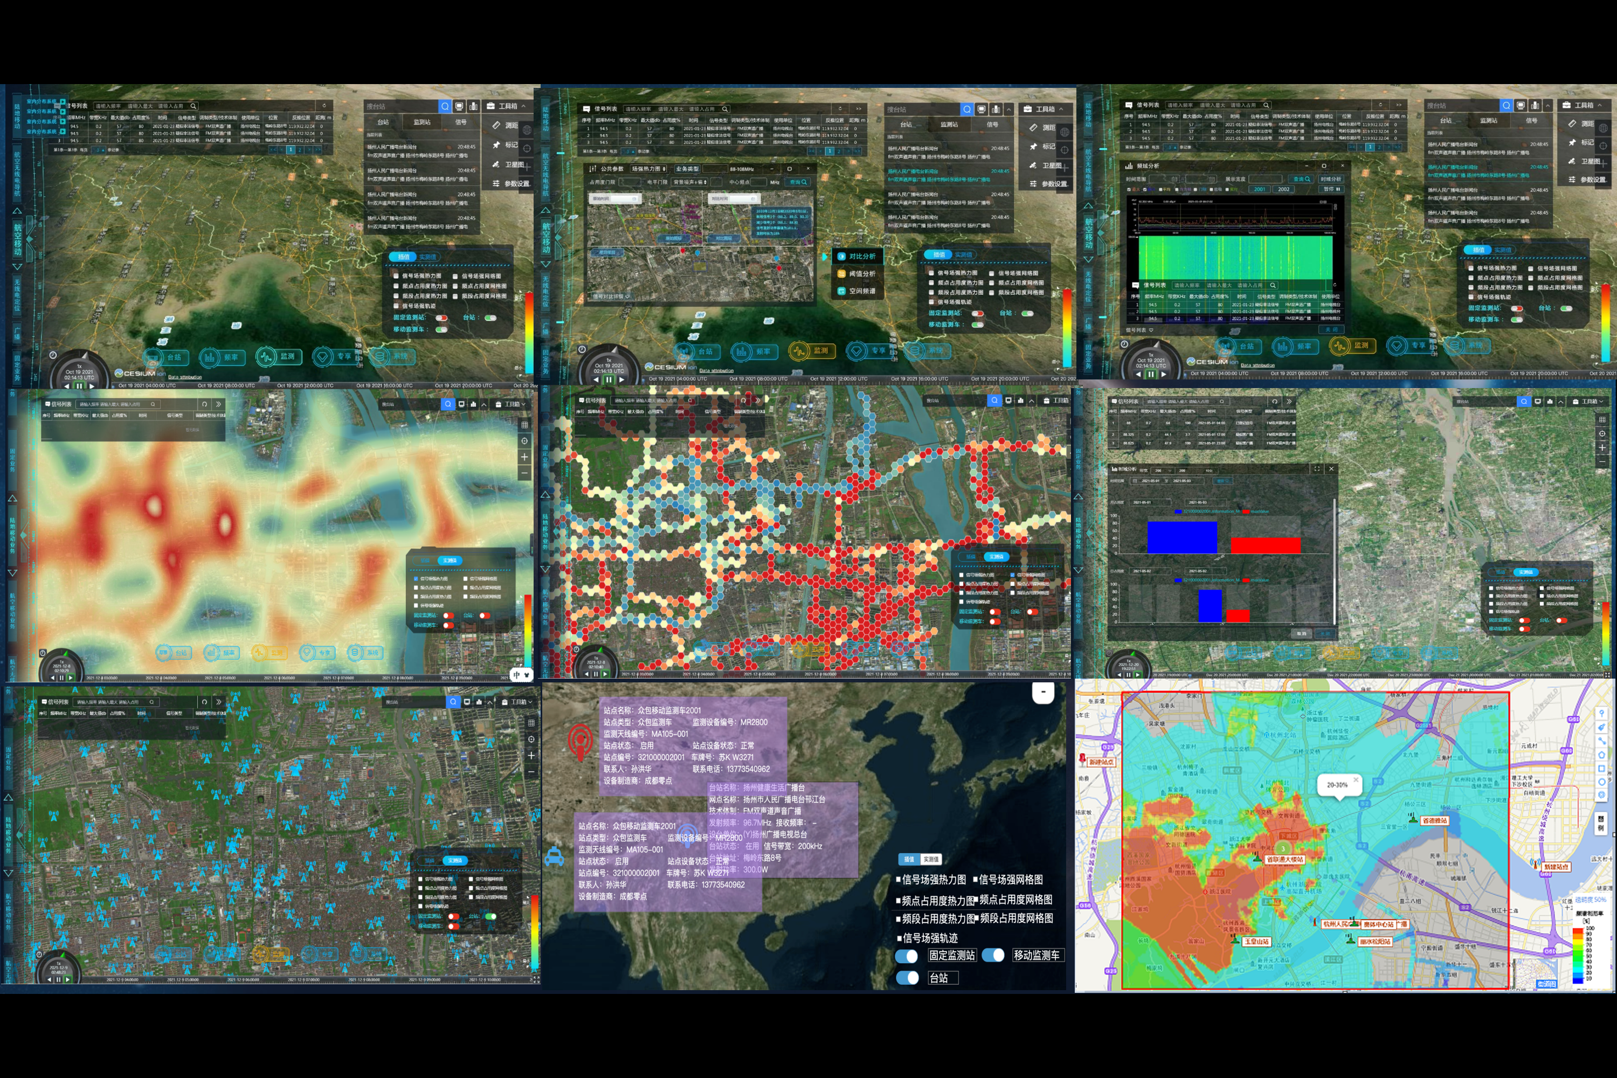
Task: Open 专享 round button in top-left view
Action: pos(337,356)
